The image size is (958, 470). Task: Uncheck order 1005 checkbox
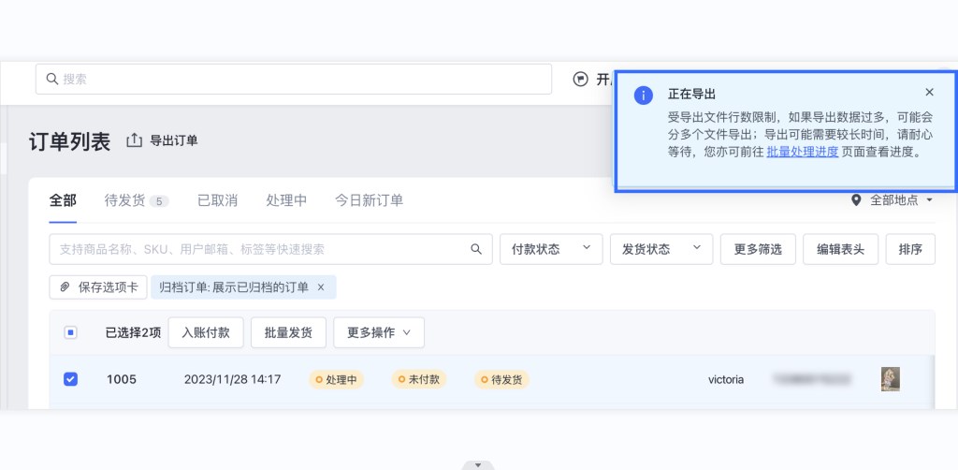[x=70, y=379]
